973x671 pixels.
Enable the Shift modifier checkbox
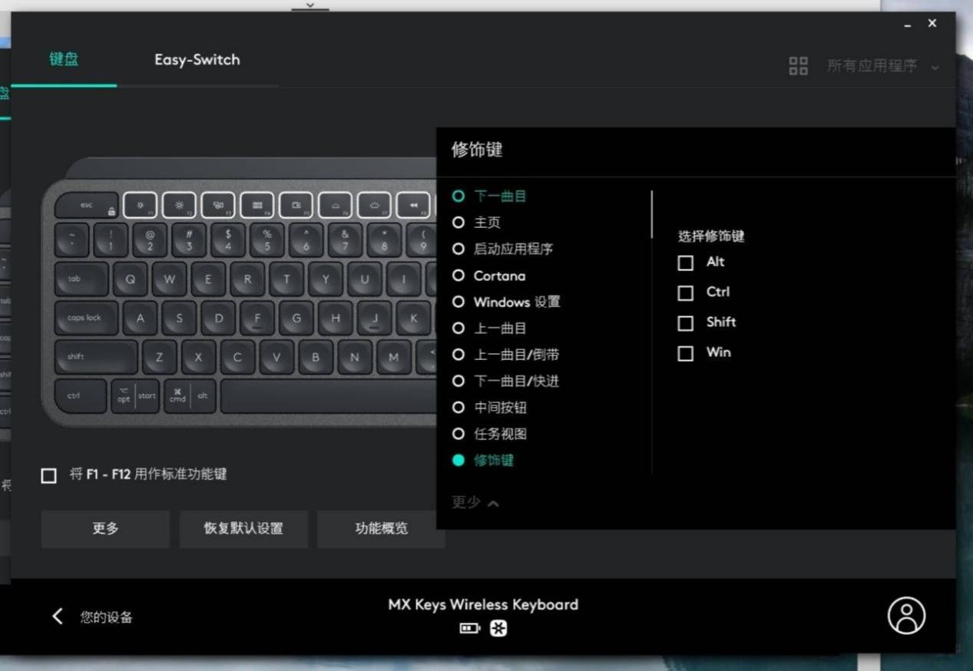point(686,322)
